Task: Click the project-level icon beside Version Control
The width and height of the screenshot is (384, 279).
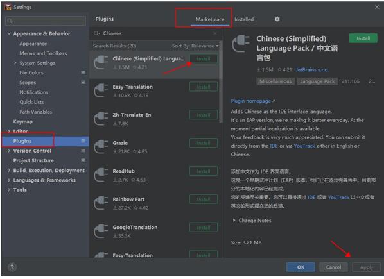Action: [x=83, y=151]
